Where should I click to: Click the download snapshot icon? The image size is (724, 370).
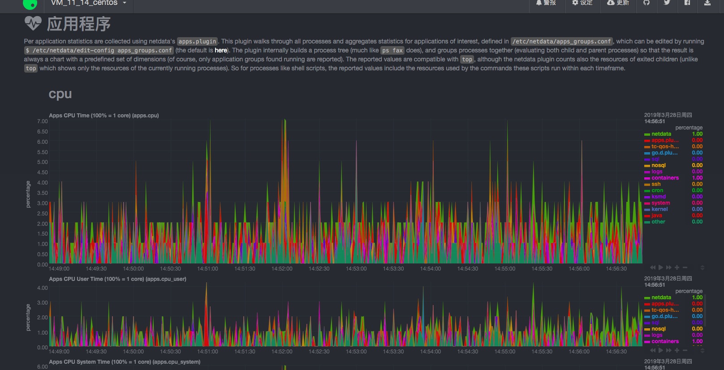(707, 3)
